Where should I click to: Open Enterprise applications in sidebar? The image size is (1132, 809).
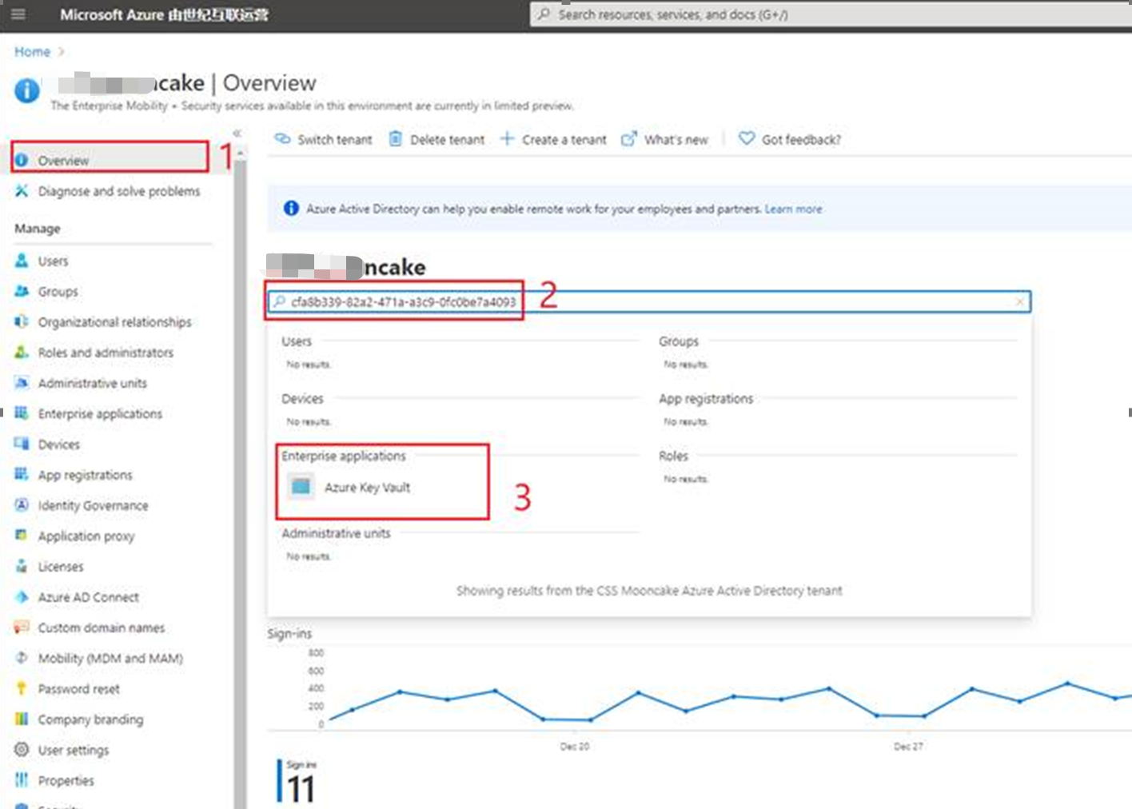(x=100, y=413)
